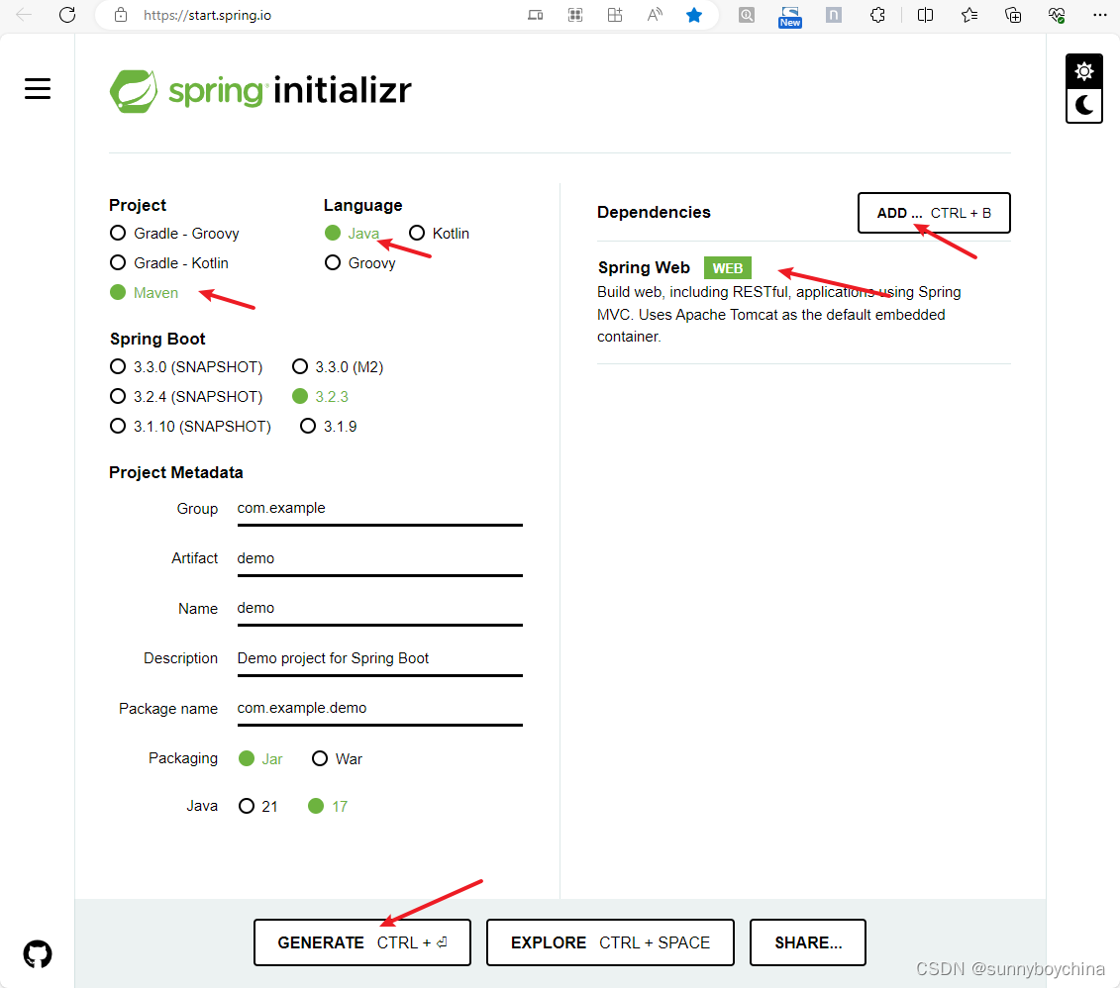Select Gradle - Groovy as project type

(116, 233)
